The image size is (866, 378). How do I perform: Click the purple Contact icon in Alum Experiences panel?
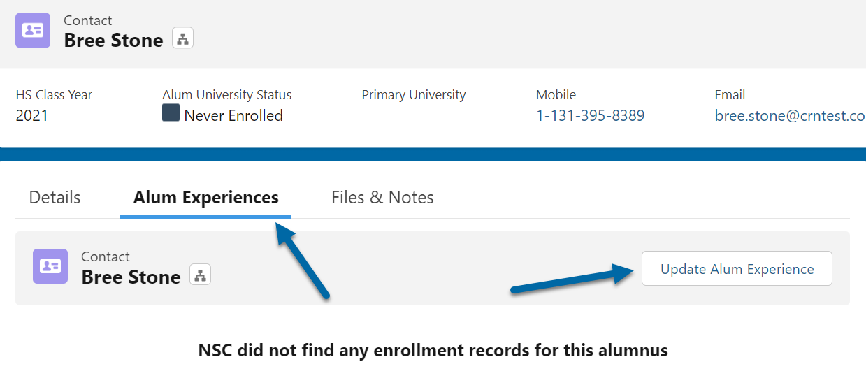click(x=50, y=266)
